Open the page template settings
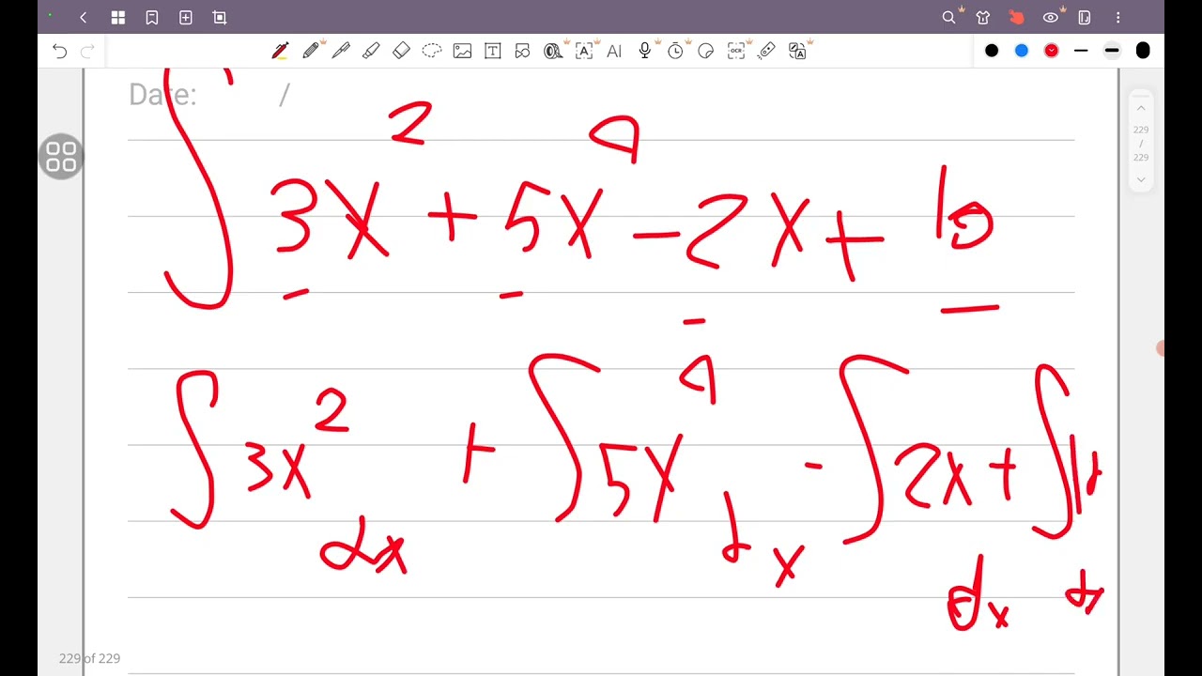The width and height of the screenshot is (1202, 676). [x=1085, y=17]
